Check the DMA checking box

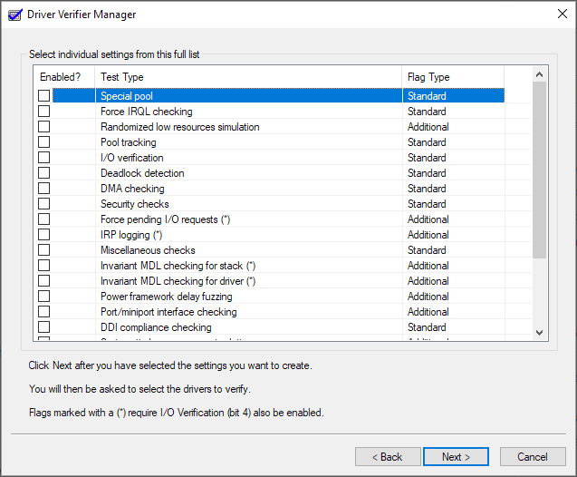tap(43, 189)
